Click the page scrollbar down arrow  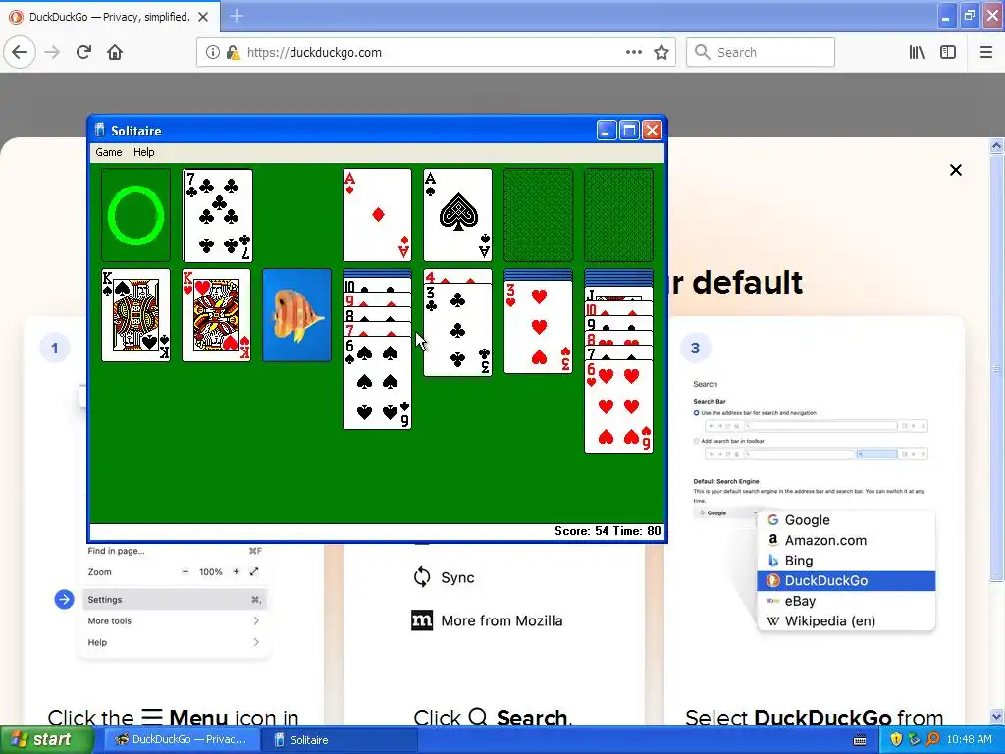click(997, 716)
